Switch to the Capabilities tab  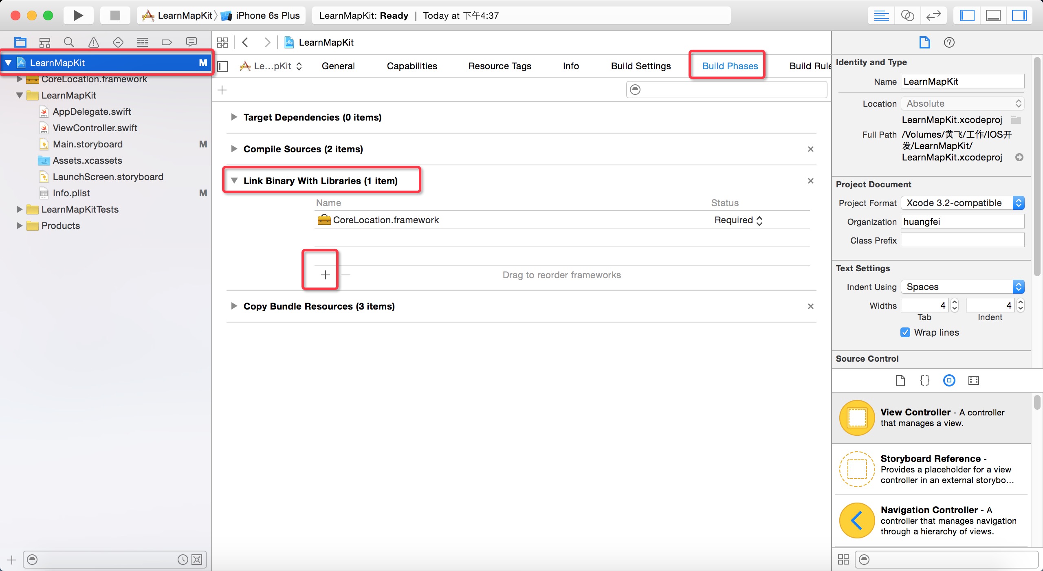point(412,66)
